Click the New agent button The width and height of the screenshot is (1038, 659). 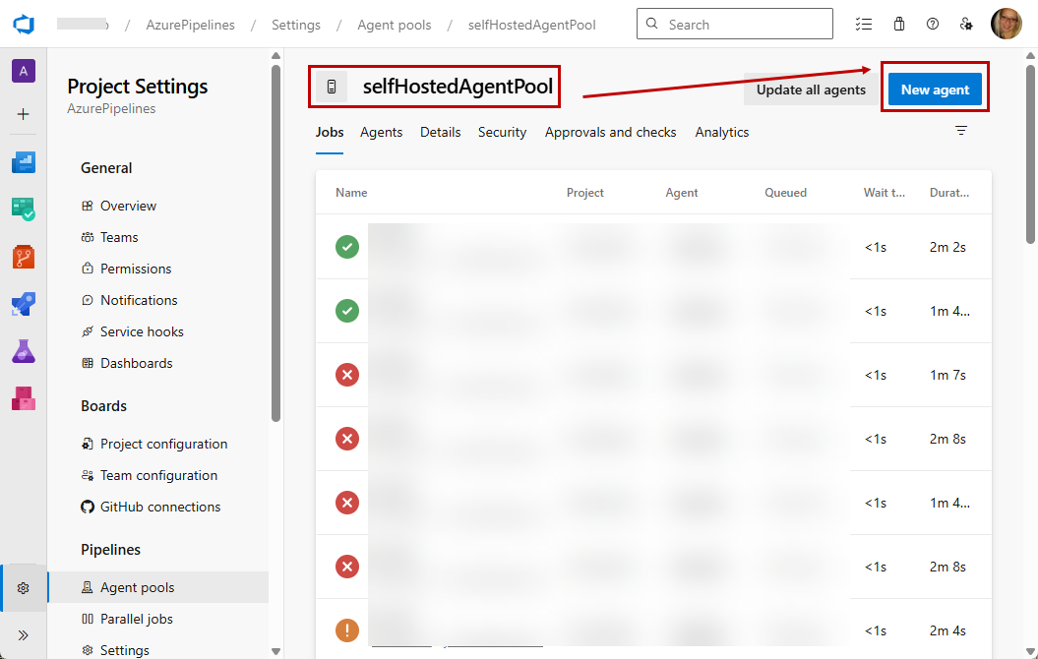coord(935,90)
